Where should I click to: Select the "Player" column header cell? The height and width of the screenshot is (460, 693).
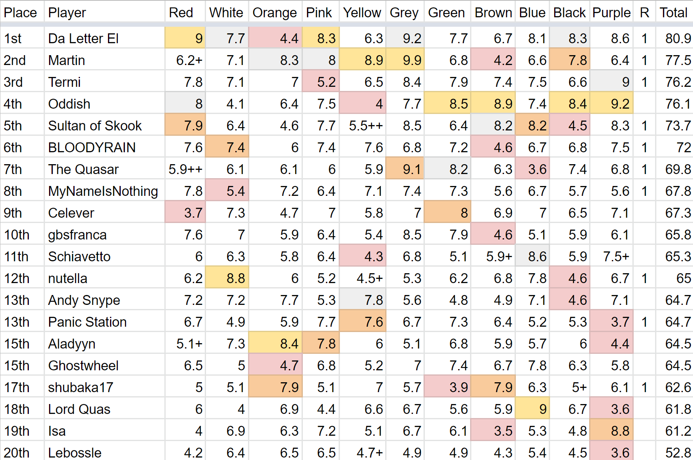coord(67,13)
